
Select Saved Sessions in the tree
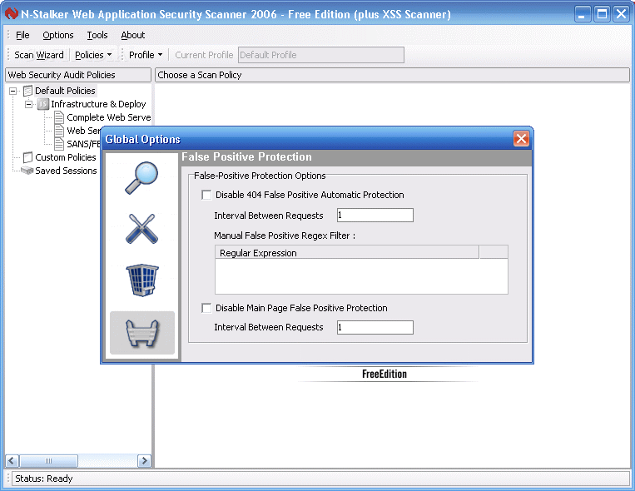click(66, 171)
